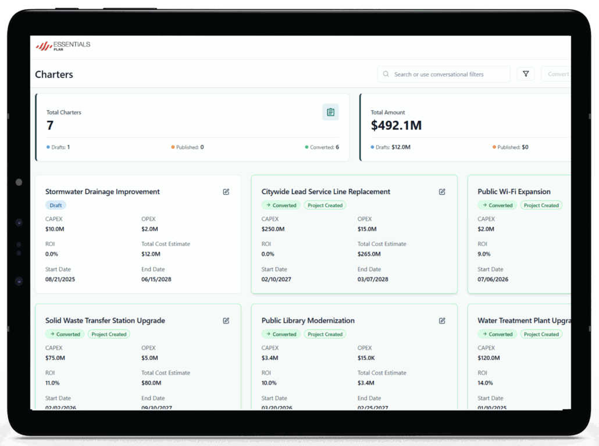The width and height of the screenshot is (599, 446).
Task: Filter by Converted count in Total Charters
Action: click(322, 148)
